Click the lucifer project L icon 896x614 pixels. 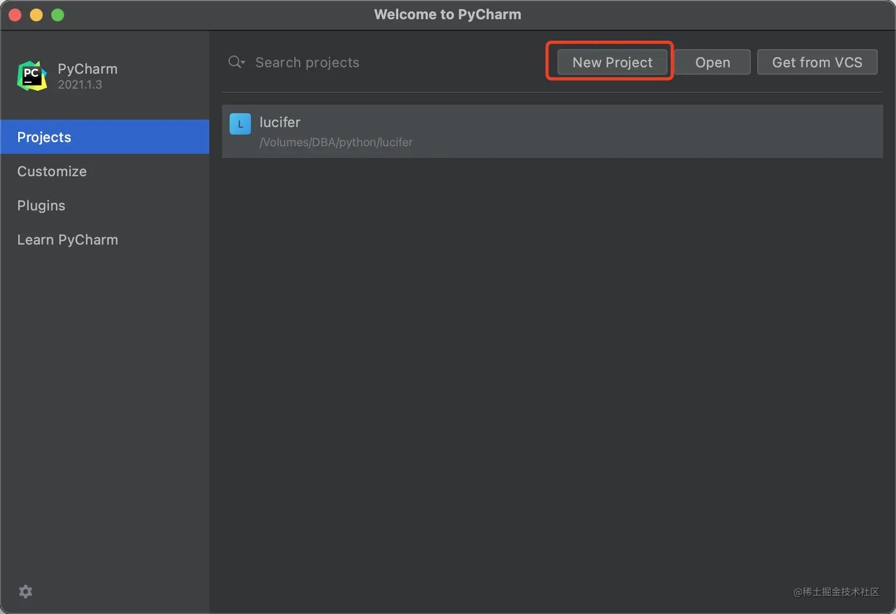(240, 124)
